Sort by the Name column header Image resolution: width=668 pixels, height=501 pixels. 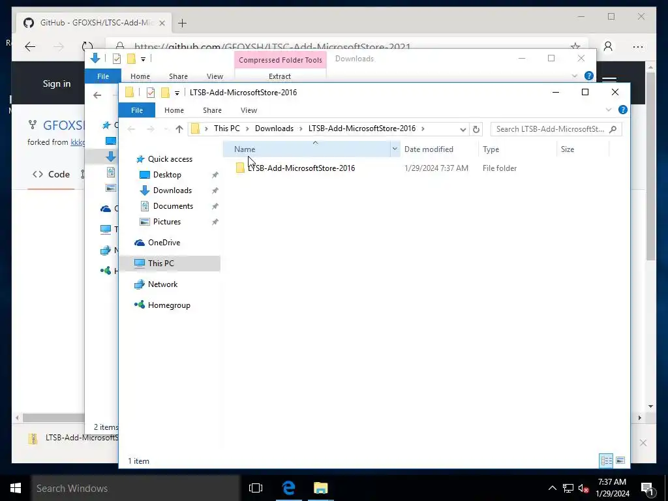click(245, 149)
